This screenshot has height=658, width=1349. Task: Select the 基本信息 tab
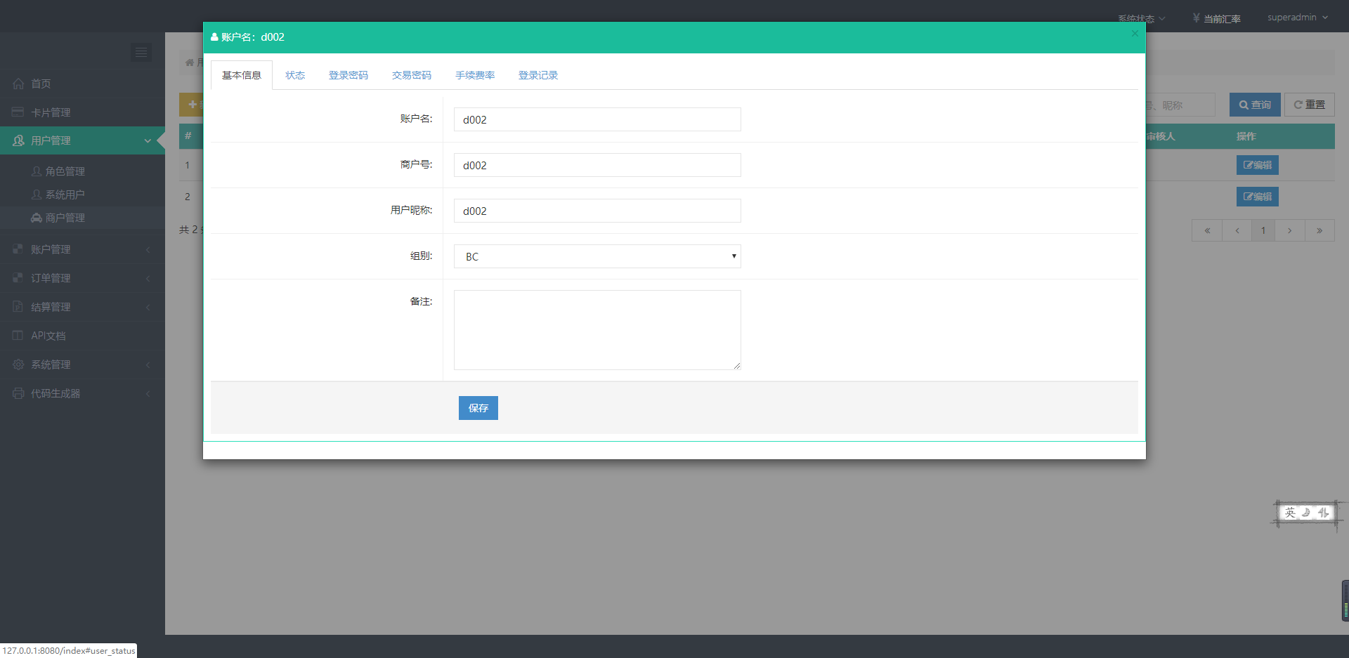coord(242,75)
